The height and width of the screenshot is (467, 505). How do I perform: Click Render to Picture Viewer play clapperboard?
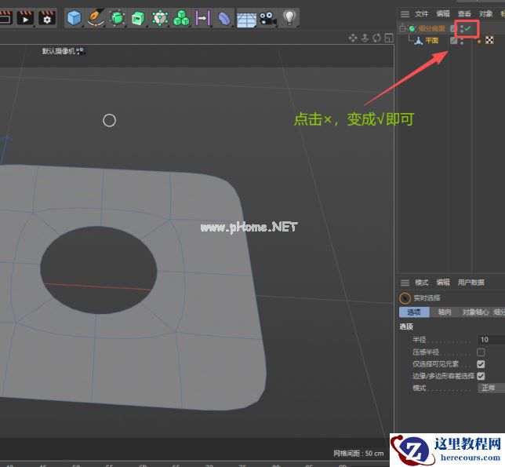pyautogui.click(x=25, y=16)
